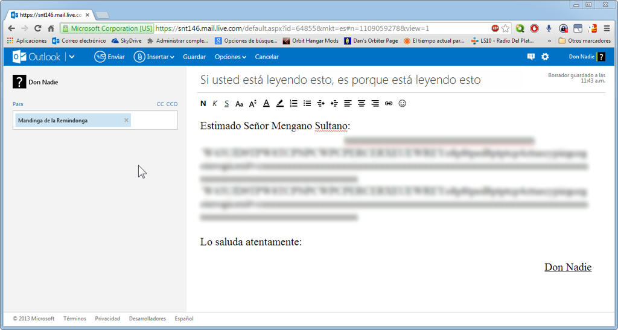Open a new Chrome tab

click(103, 15)
